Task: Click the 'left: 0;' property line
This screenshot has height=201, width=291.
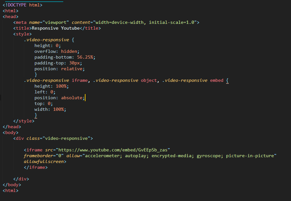Action: [x=45, y=92]
